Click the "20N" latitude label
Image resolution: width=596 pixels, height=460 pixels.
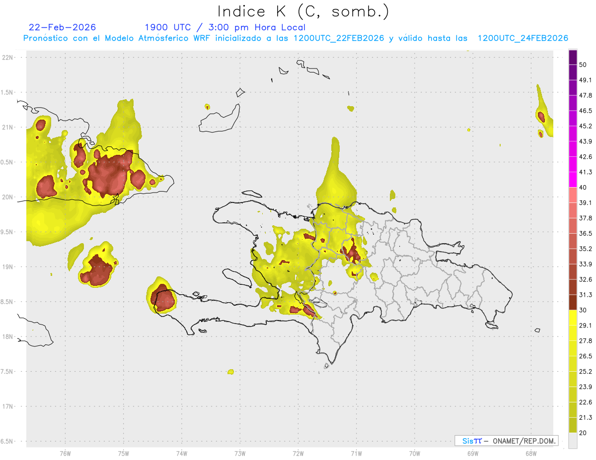[7, 197]
